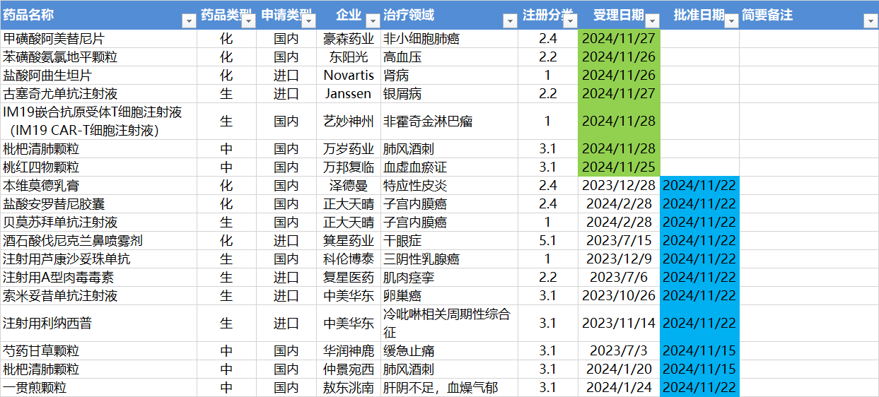
Task: Click the cell 索米妥昔单抗注射液
Action: click(98, 296)
